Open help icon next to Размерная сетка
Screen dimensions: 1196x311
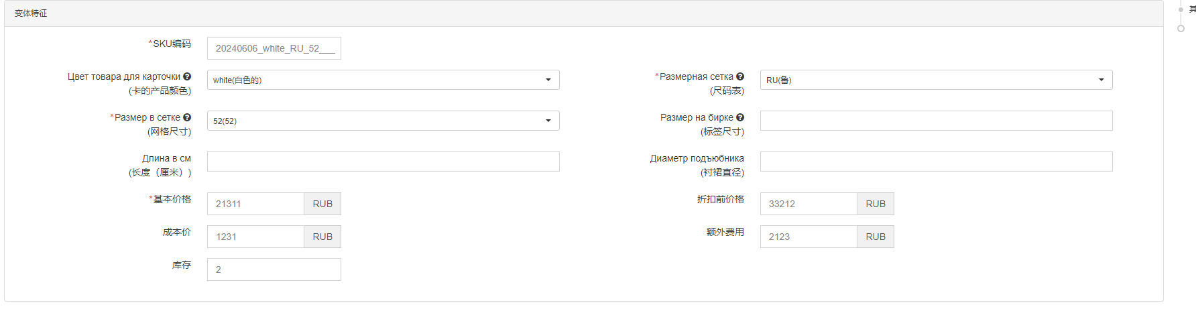pos(740,76)
